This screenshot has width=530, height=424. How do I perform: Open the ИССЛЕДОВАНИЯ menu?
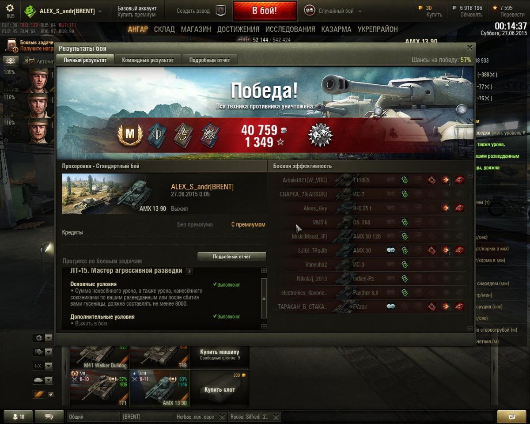[290, 29]
